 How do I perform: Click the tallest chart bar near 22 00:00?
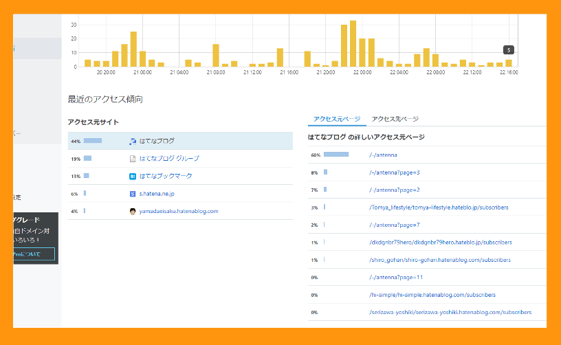[353, 43]
